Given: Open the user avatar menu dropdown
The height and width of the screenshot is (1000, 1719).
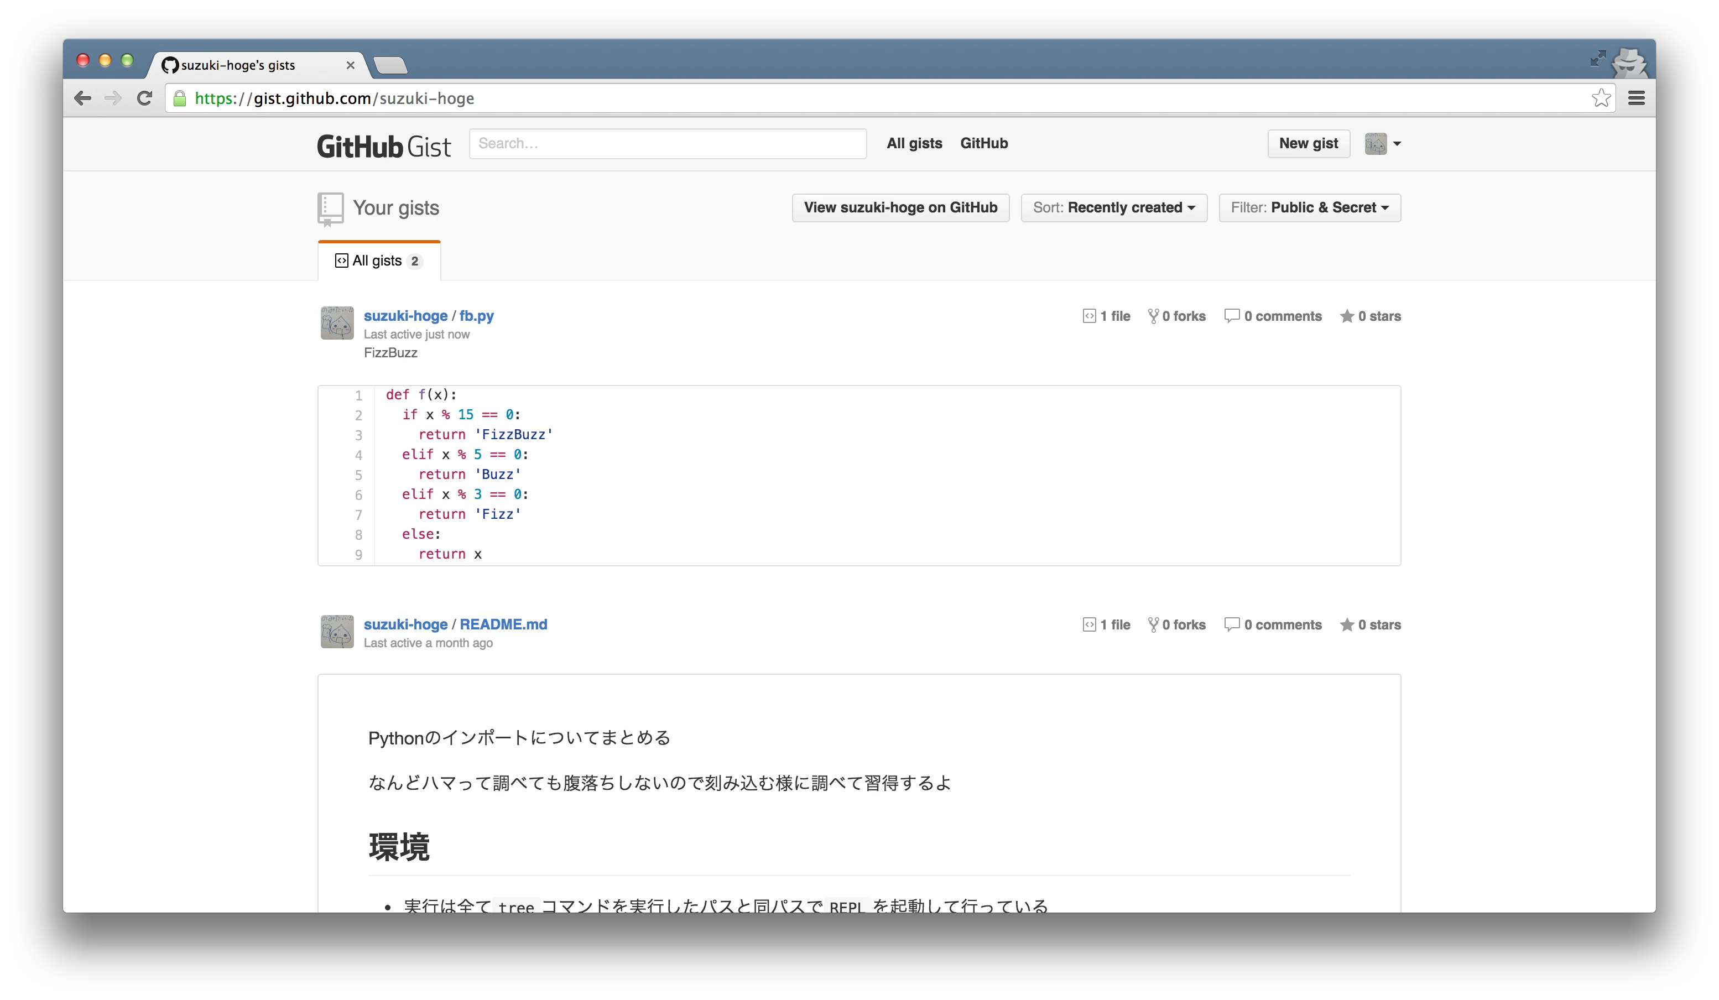Looking at the screenshot, I should tap(1383, 143).
